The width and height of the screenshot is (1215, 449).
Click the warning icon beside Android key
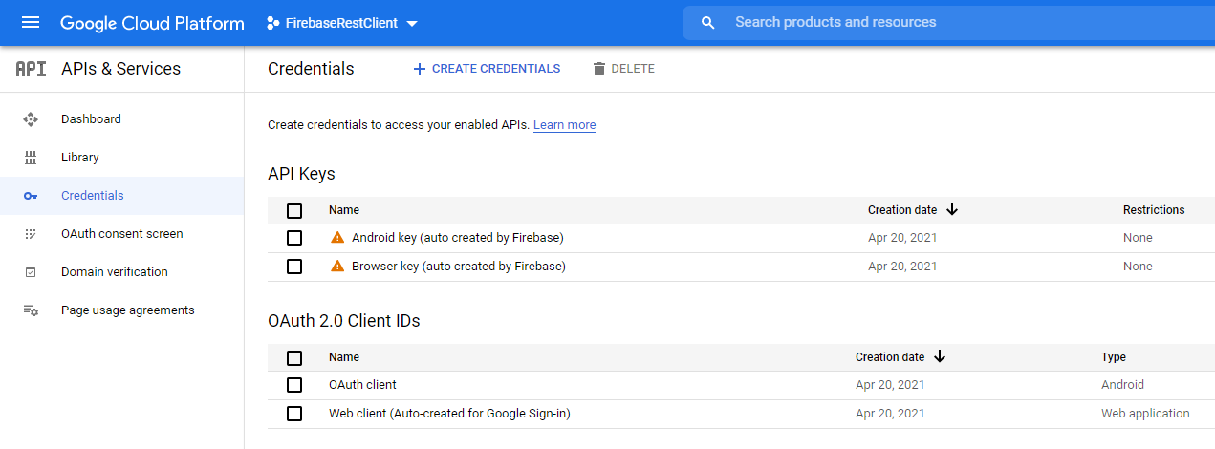click(x=336, y=237)
